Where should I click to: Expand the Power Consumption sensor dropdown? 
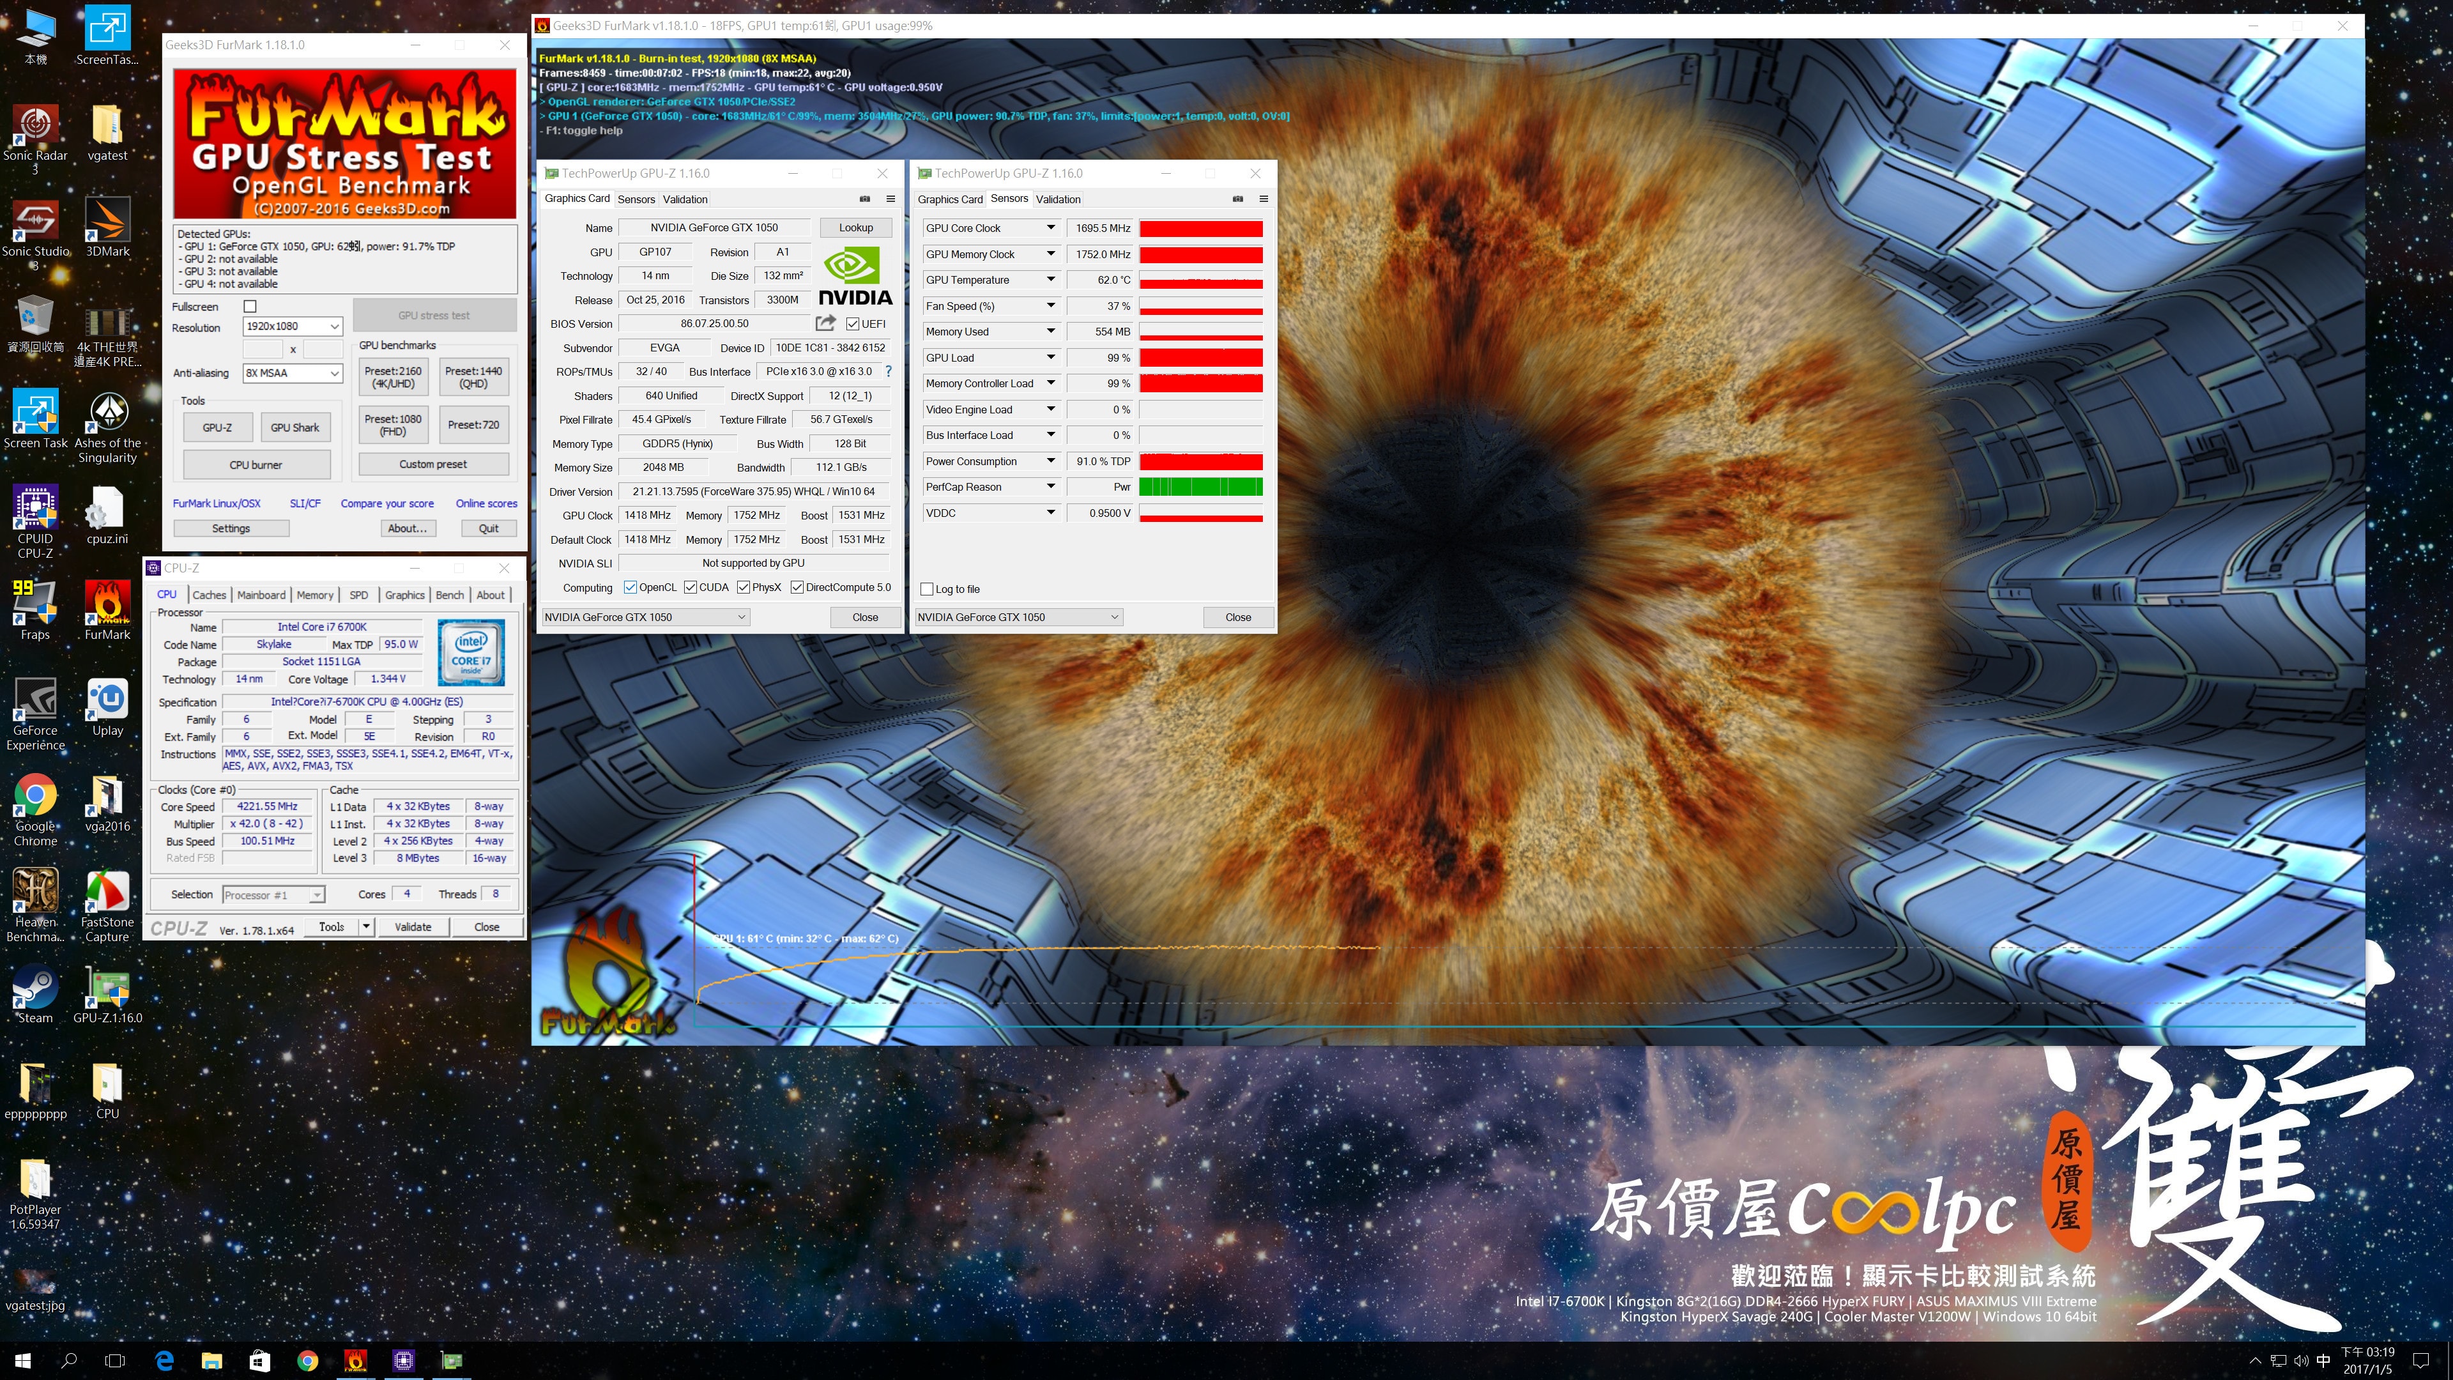click(x=1050, y=461)
